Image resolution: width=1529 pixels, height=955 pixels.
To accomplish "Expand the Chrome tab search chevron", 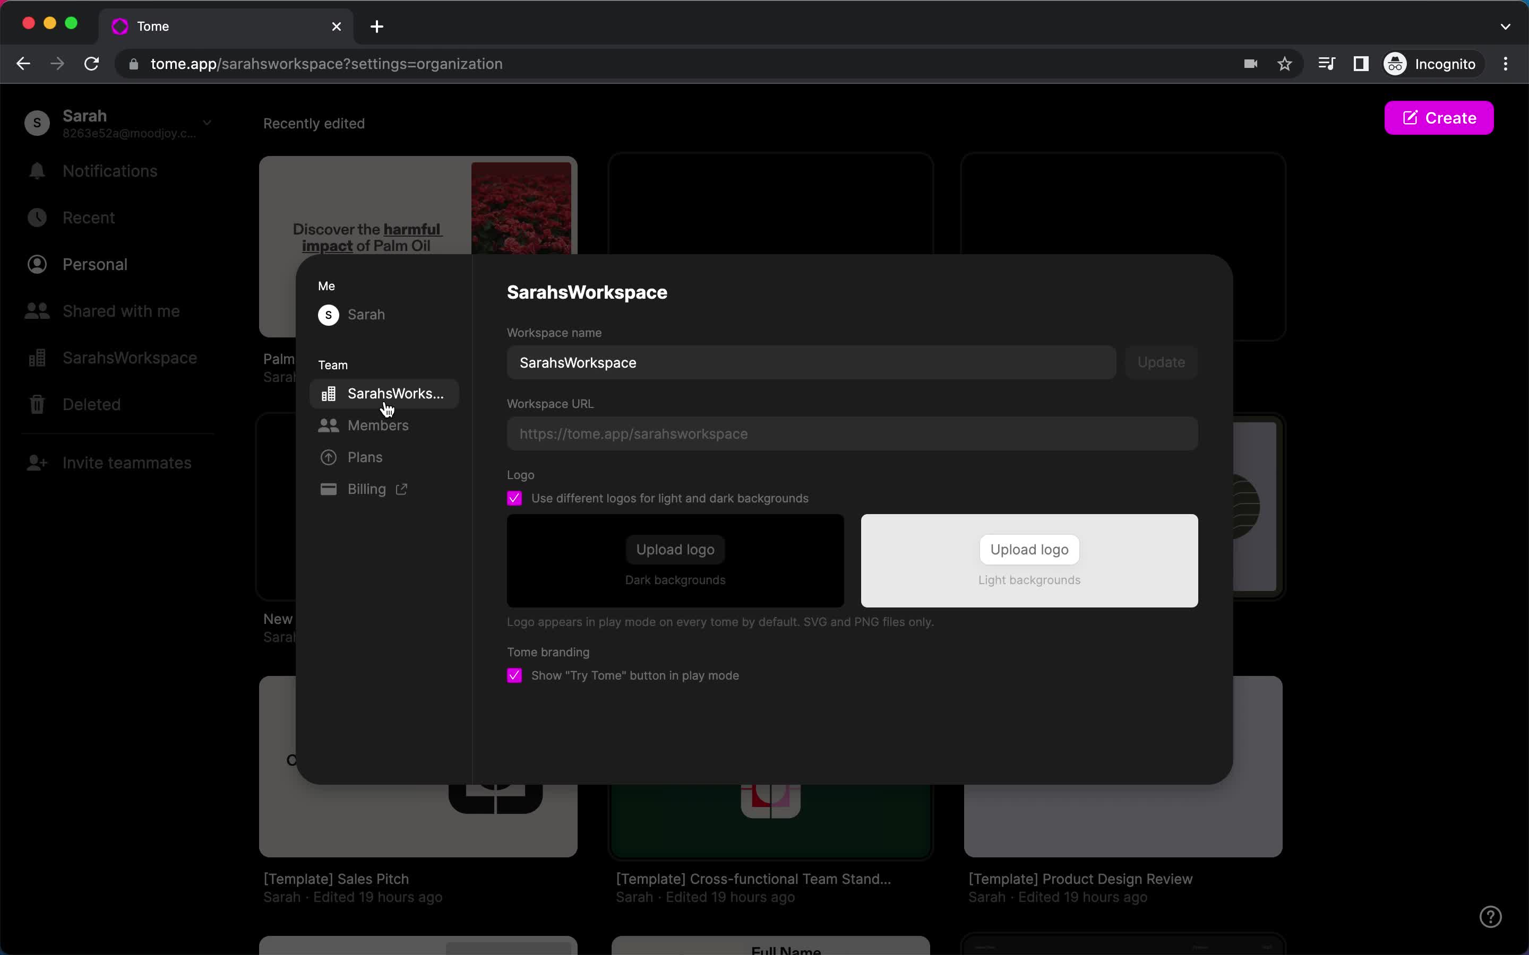I will [x=1505, y=27].
